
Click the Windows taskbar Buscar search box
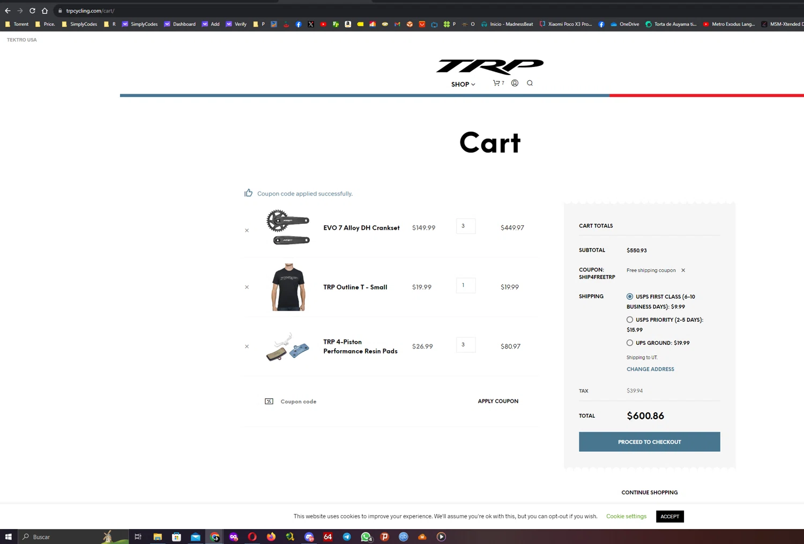[x=73, y=537]
